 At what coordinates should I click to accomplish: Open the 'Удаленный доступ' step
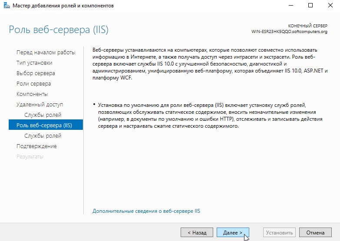pyautogui.click(x=40, y=105)
